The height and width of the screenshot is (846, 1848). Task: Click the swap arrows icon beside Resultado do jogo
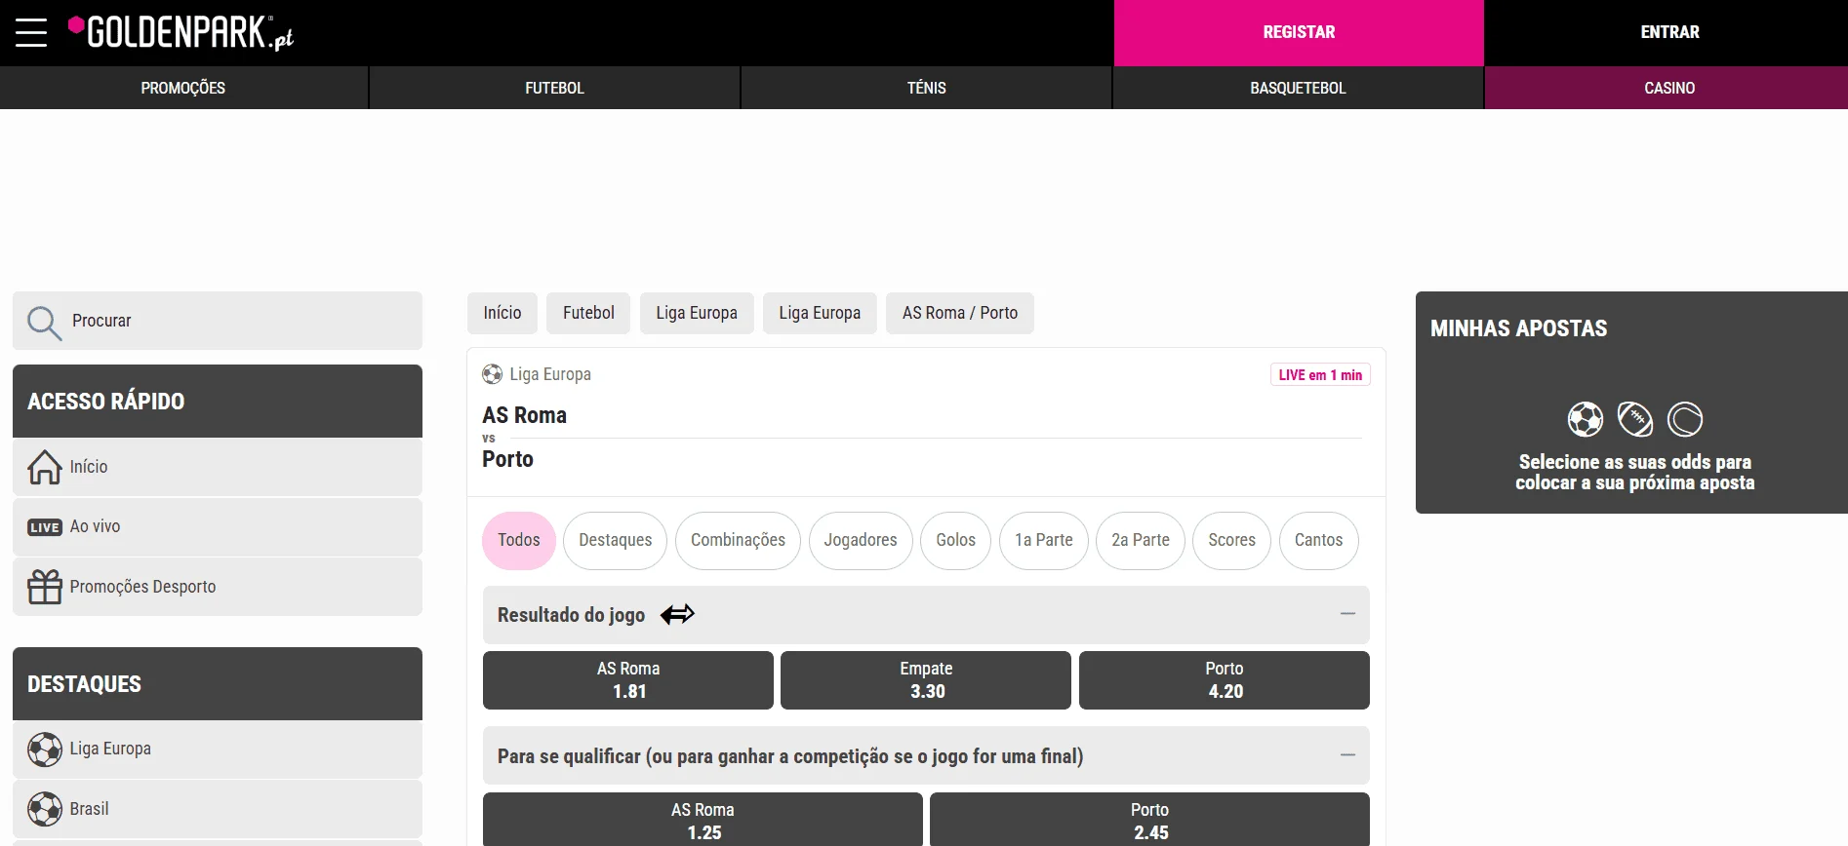coord(677,614)
